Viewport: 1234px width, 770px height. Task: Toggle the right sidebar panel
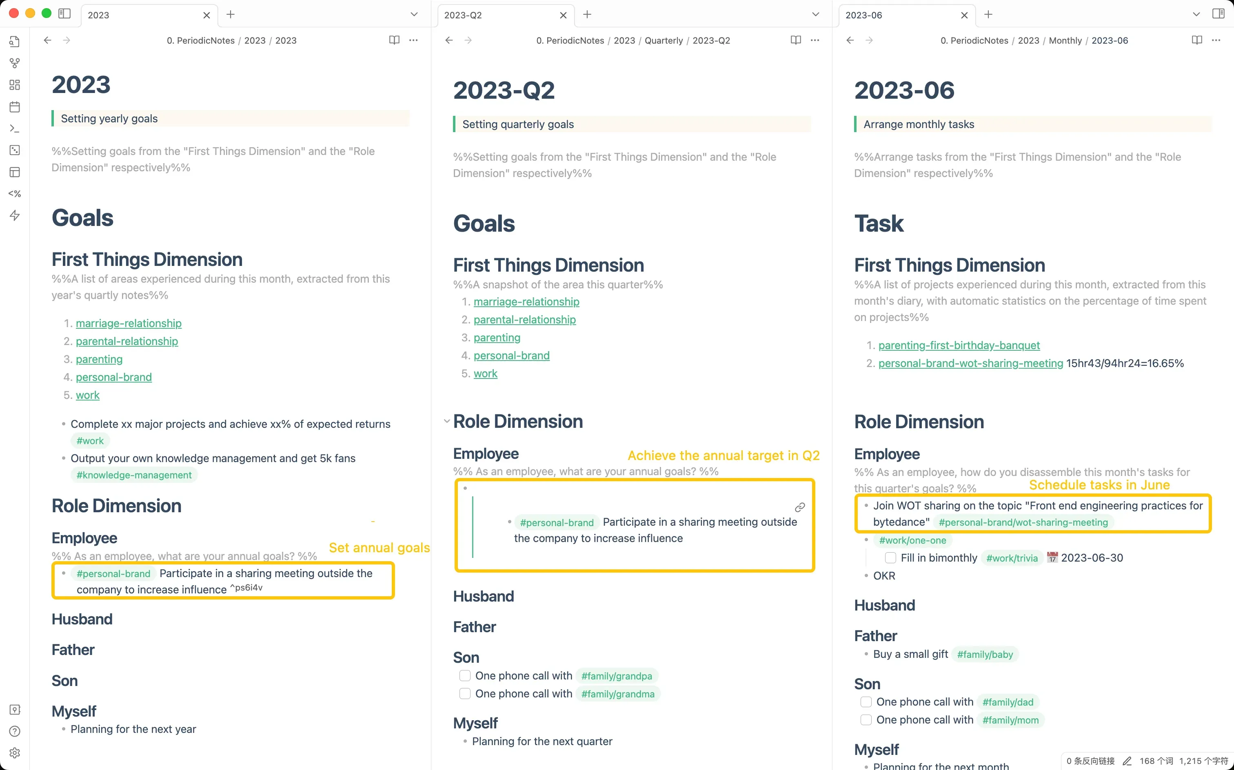coord(1218,14)
